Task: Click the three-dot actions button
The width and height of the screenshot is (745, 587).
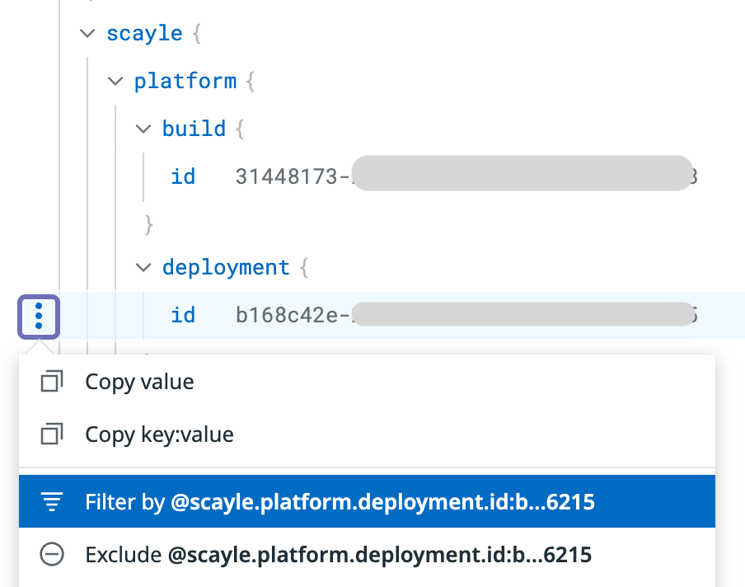Action: pyautogui.click(x=39, y=316)
